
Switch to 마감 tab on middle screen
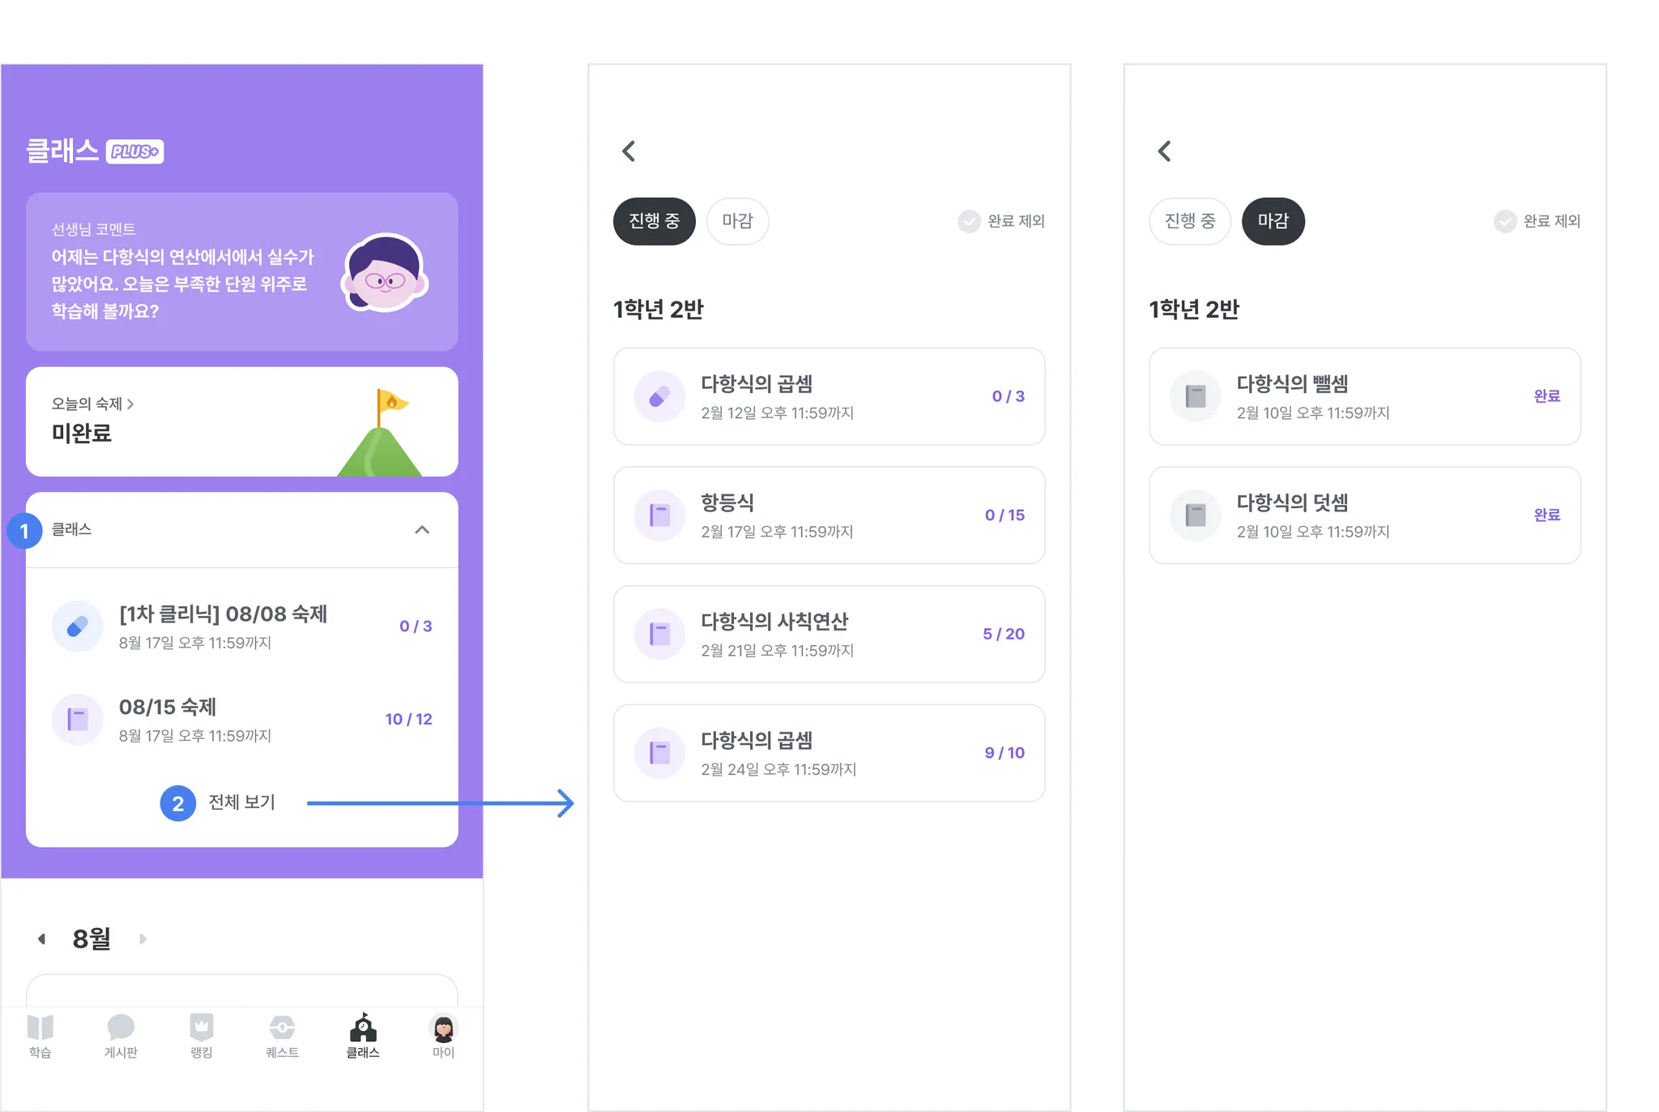737,221
